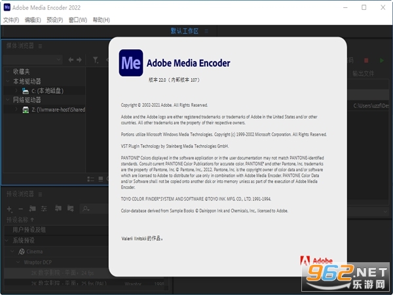The image size is (393, 295).
Task: Click the Adobe Media Encoder dialog title
Action: [188, 63]
